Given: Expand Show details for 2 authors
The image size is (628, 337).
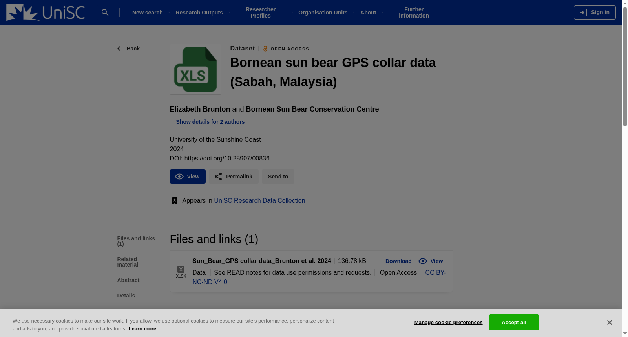Looking at the screenshot, I should [210, 122].
